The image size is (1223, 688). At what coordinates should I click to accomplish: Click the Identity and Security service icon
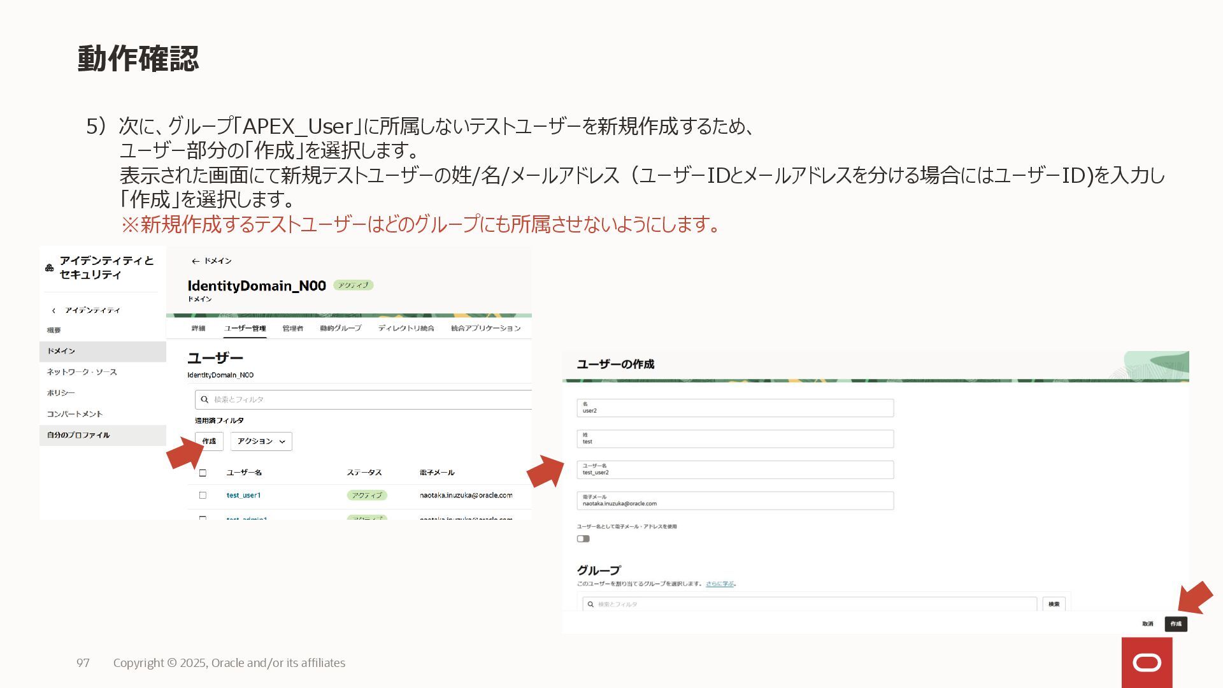[x=50, y=268]
